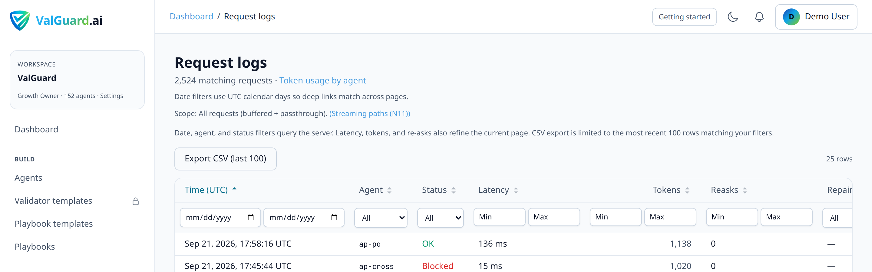
Task: Click latency value 15 ms
Action: [490, 266]
